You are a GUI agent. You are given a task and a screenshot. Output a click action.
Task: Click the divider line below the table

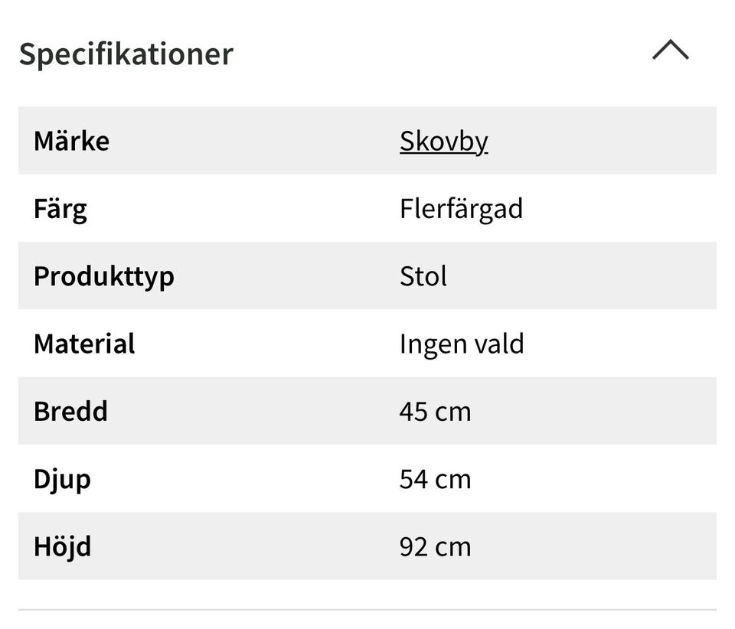[x=367, y=610]
